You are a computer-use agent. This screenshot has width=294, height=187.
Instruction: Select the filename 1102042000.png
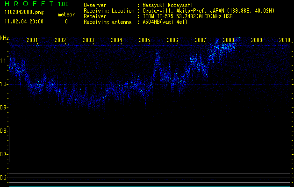click(x=24, y=13)
